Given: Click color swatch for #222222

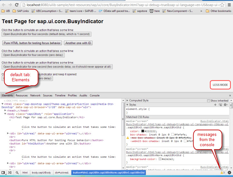Looking at the screenshot, I should point(142,131).
